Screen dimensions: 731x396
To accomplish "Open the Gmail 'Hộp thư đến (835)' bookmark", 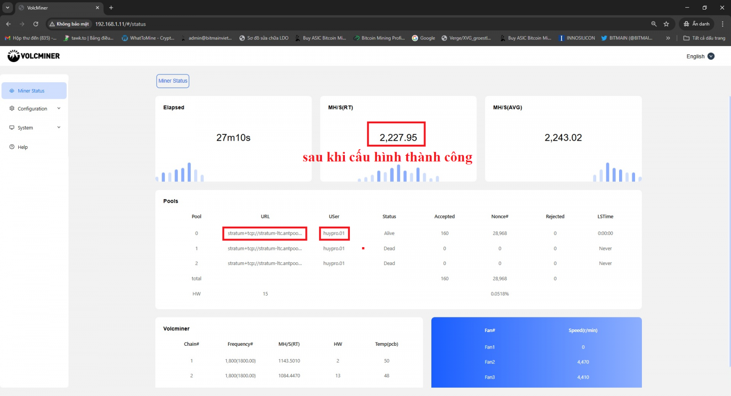I will 31,38.
